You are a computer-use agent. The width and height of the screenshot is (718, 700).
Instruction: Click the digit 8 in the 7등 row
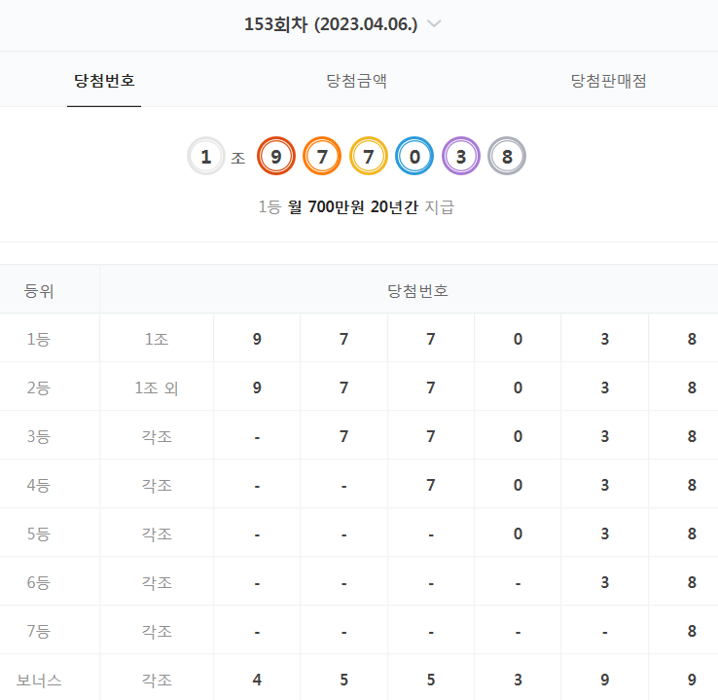692,631
